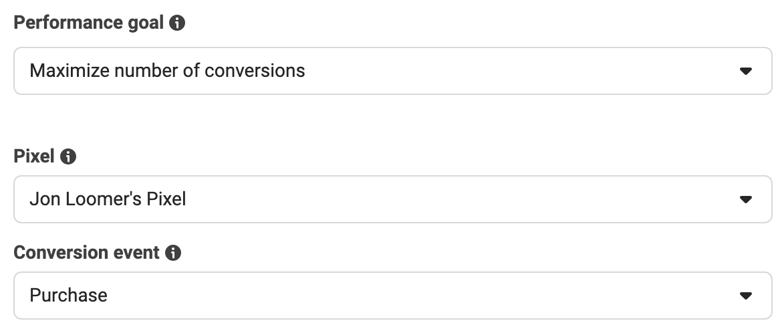
Task: Click the down arrow in the Pixel field
Action: [x=746, y=199]
